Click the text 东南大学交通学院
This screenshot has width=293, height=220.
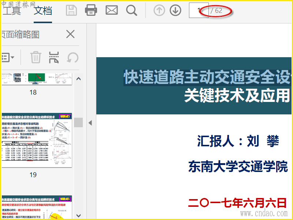tap(238, 166)
